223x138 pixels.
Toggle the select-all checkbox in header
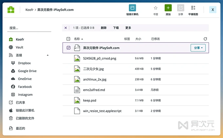pyautogui.click(x=68, y=39)
